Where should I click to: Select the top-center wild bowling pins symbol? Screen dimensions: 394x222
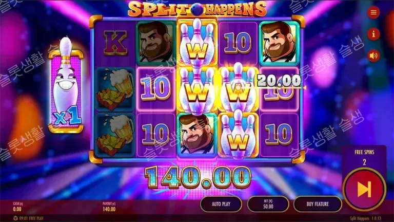tap(197, 43)
